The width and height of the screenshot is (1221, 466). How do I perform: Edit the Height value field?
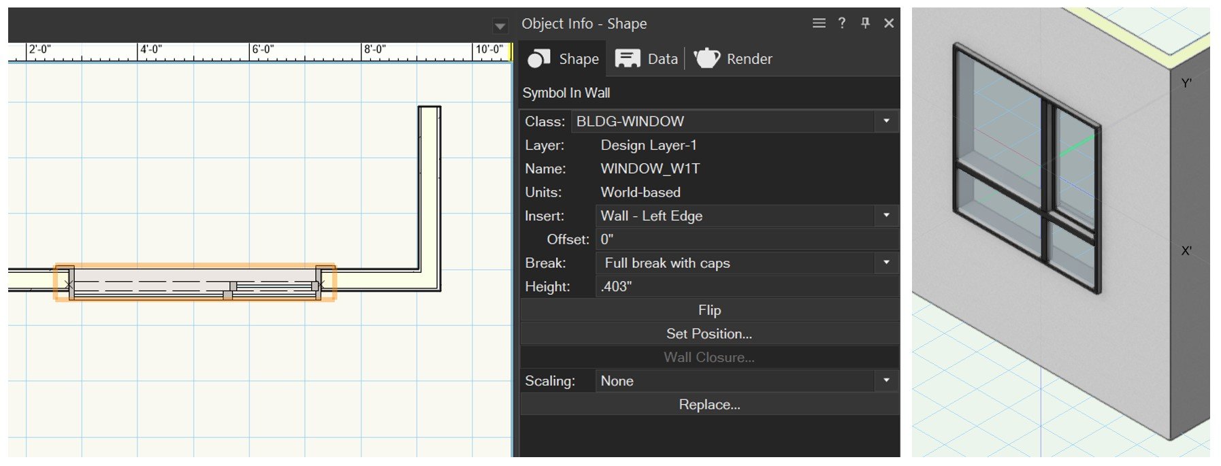pos(746,286)
